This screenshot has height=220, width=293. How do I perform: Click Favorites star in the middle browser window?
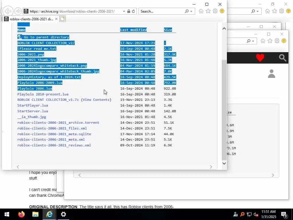click(270, 41)
